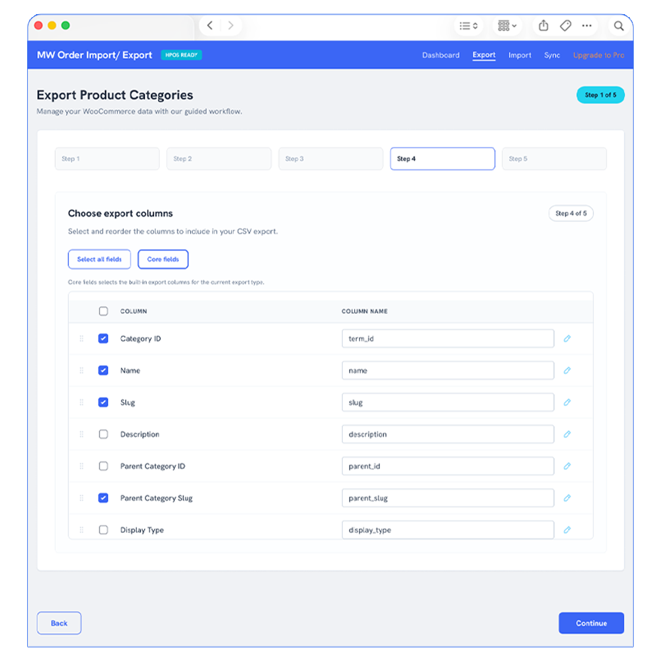The image size is (661, 661).
Task: Click the slug column name input
Action: 448,402
